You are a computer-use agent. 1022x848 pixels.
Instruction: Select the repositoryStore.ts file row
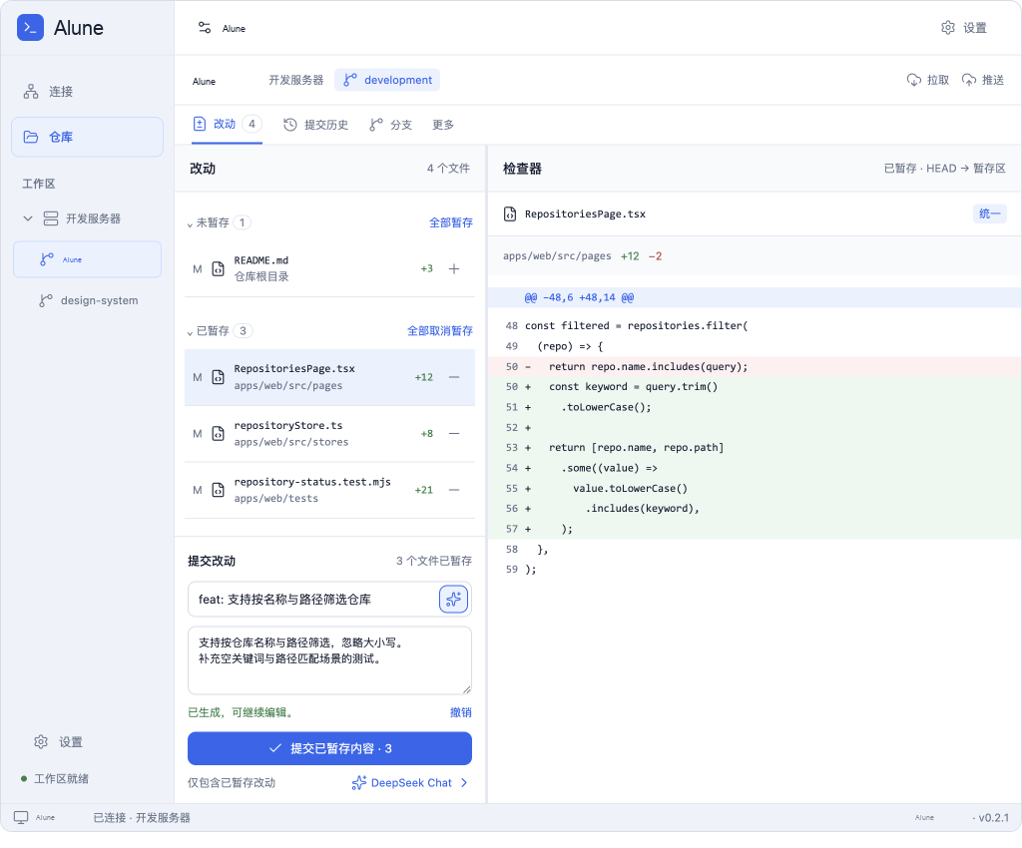point(329,434)
